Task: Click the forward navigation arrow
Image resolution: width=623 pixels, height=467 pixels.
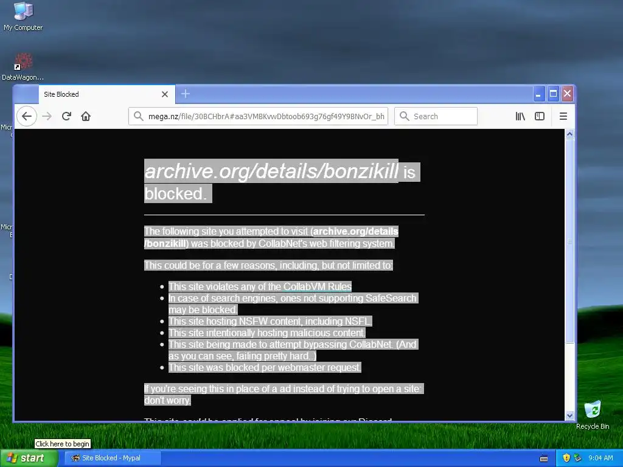Action: [x=47, y=116]
